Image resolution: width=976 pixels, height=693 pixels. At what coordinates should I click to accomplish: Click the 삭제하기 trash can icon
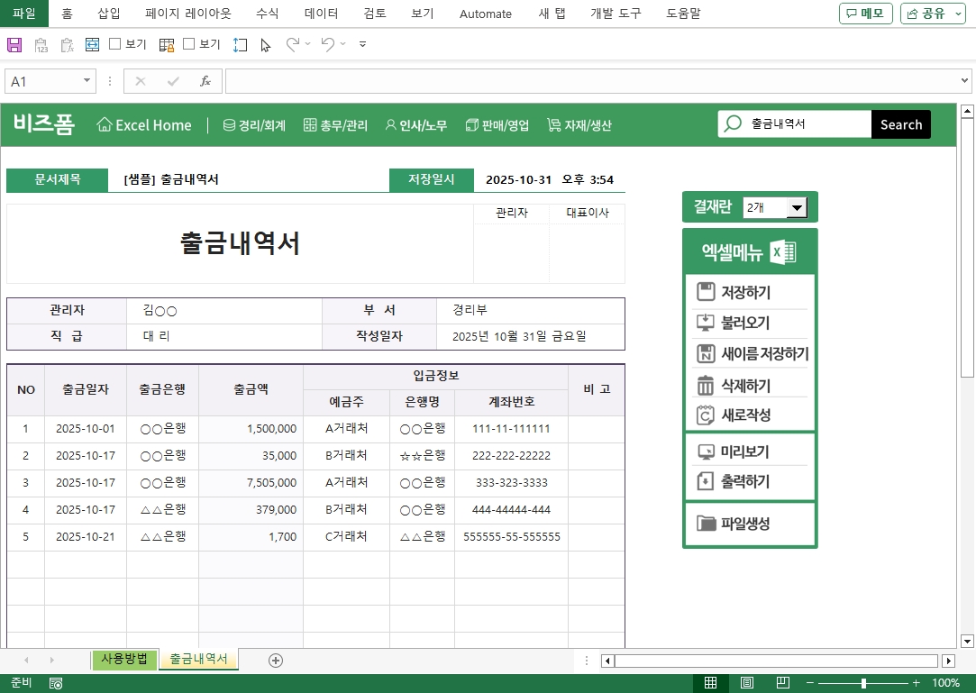(x=706, y=386)
